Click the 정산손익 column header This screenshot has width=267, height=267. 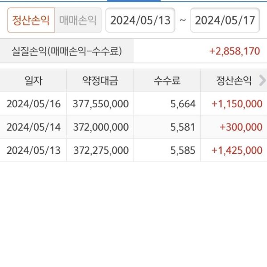234,81
